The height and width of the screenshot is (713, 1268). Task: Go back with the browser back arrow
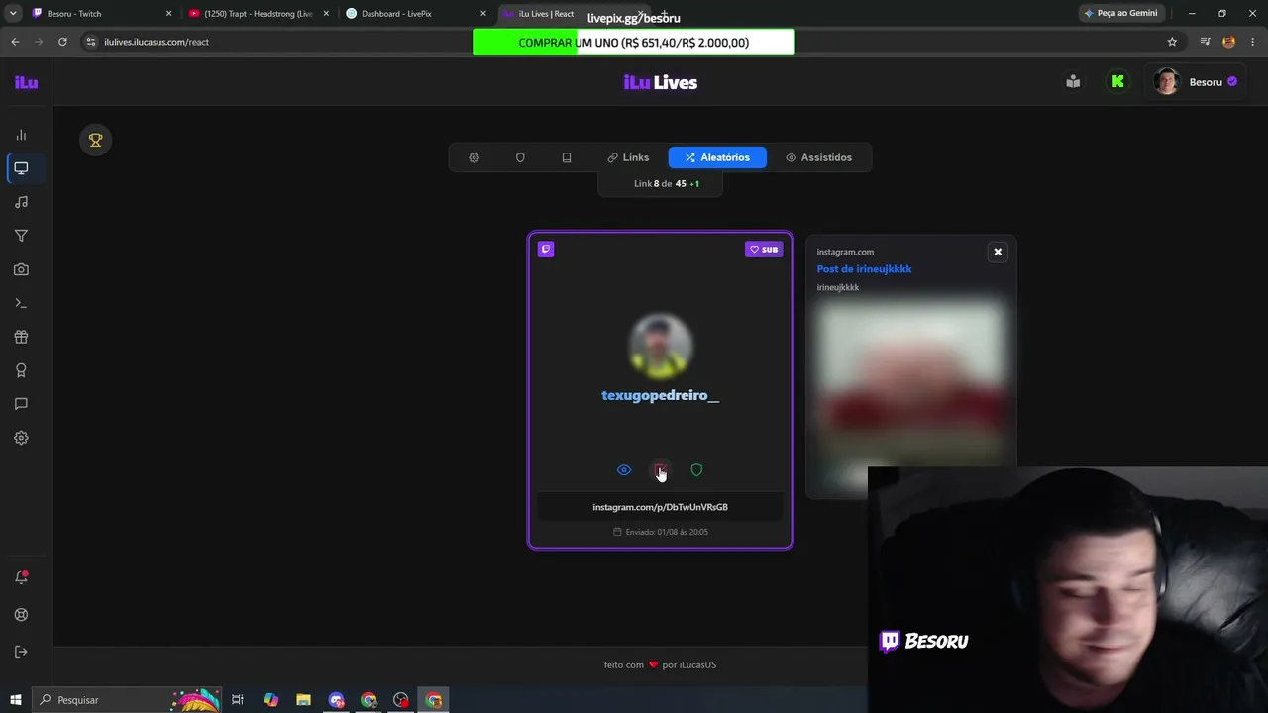(x=15, y=42)
